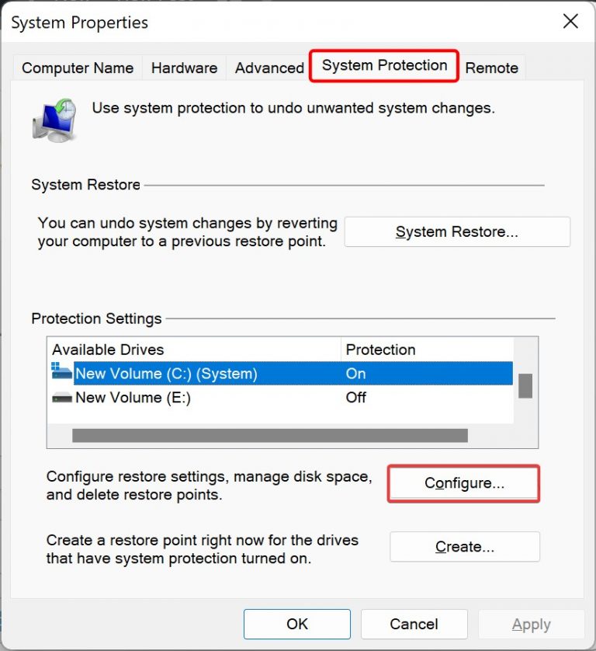596x651 pixels.
Task: Open the Advanced tab
Action: pos(268,68)
